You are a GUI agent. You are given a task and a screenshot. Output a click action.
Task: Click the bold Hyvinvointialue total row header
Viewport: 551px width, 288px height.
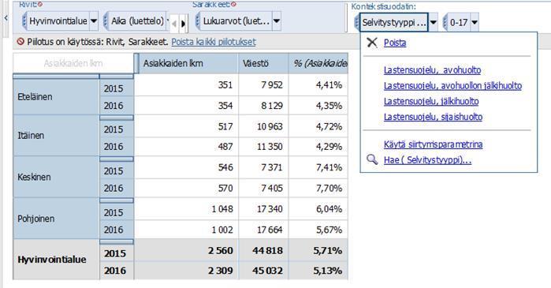pos(56,260)
